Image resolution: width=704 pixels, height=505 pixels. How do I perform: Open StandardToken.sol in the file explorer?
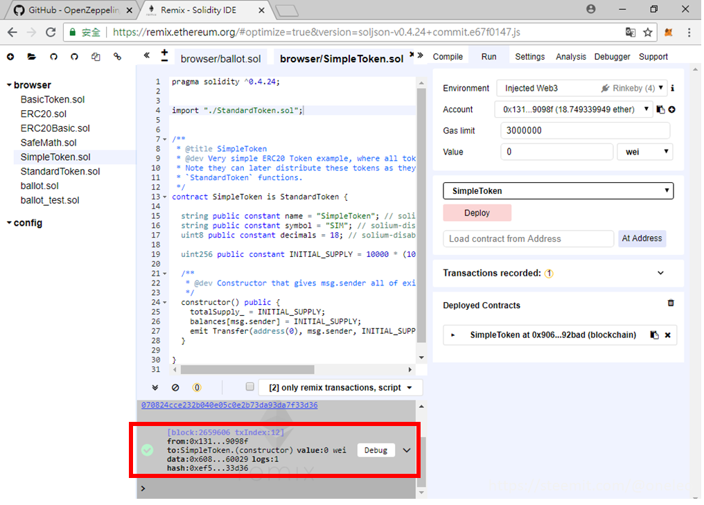tap(60, 172)
